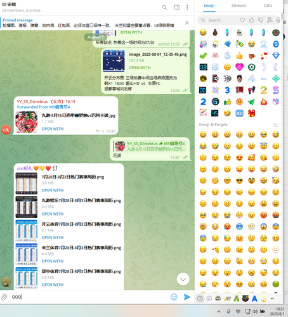Open the AR emoji pack in bottom bar

click(x=228, y=299)
